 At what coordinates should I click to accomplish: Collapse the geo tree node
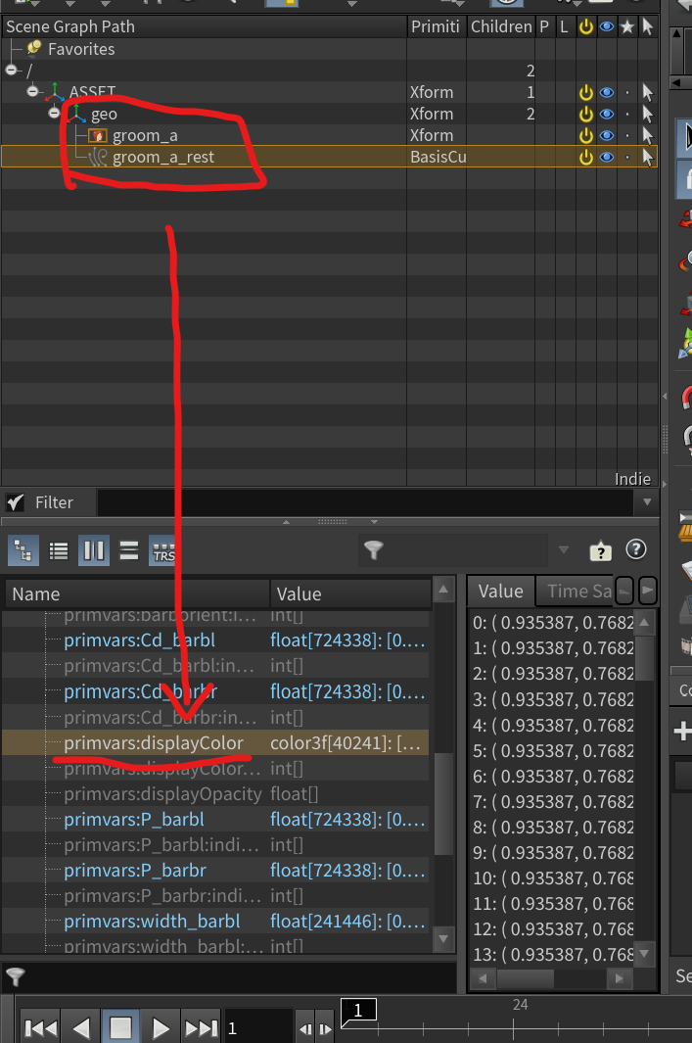pos(55,114)
